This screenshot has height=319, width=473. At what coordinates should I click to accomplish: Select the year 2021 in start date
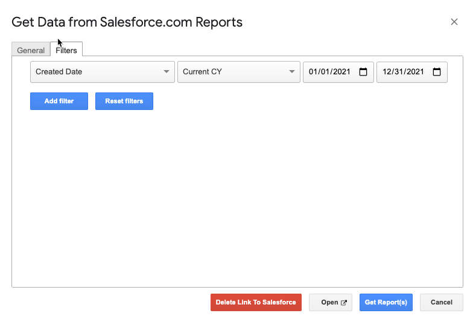pos(341,72)
